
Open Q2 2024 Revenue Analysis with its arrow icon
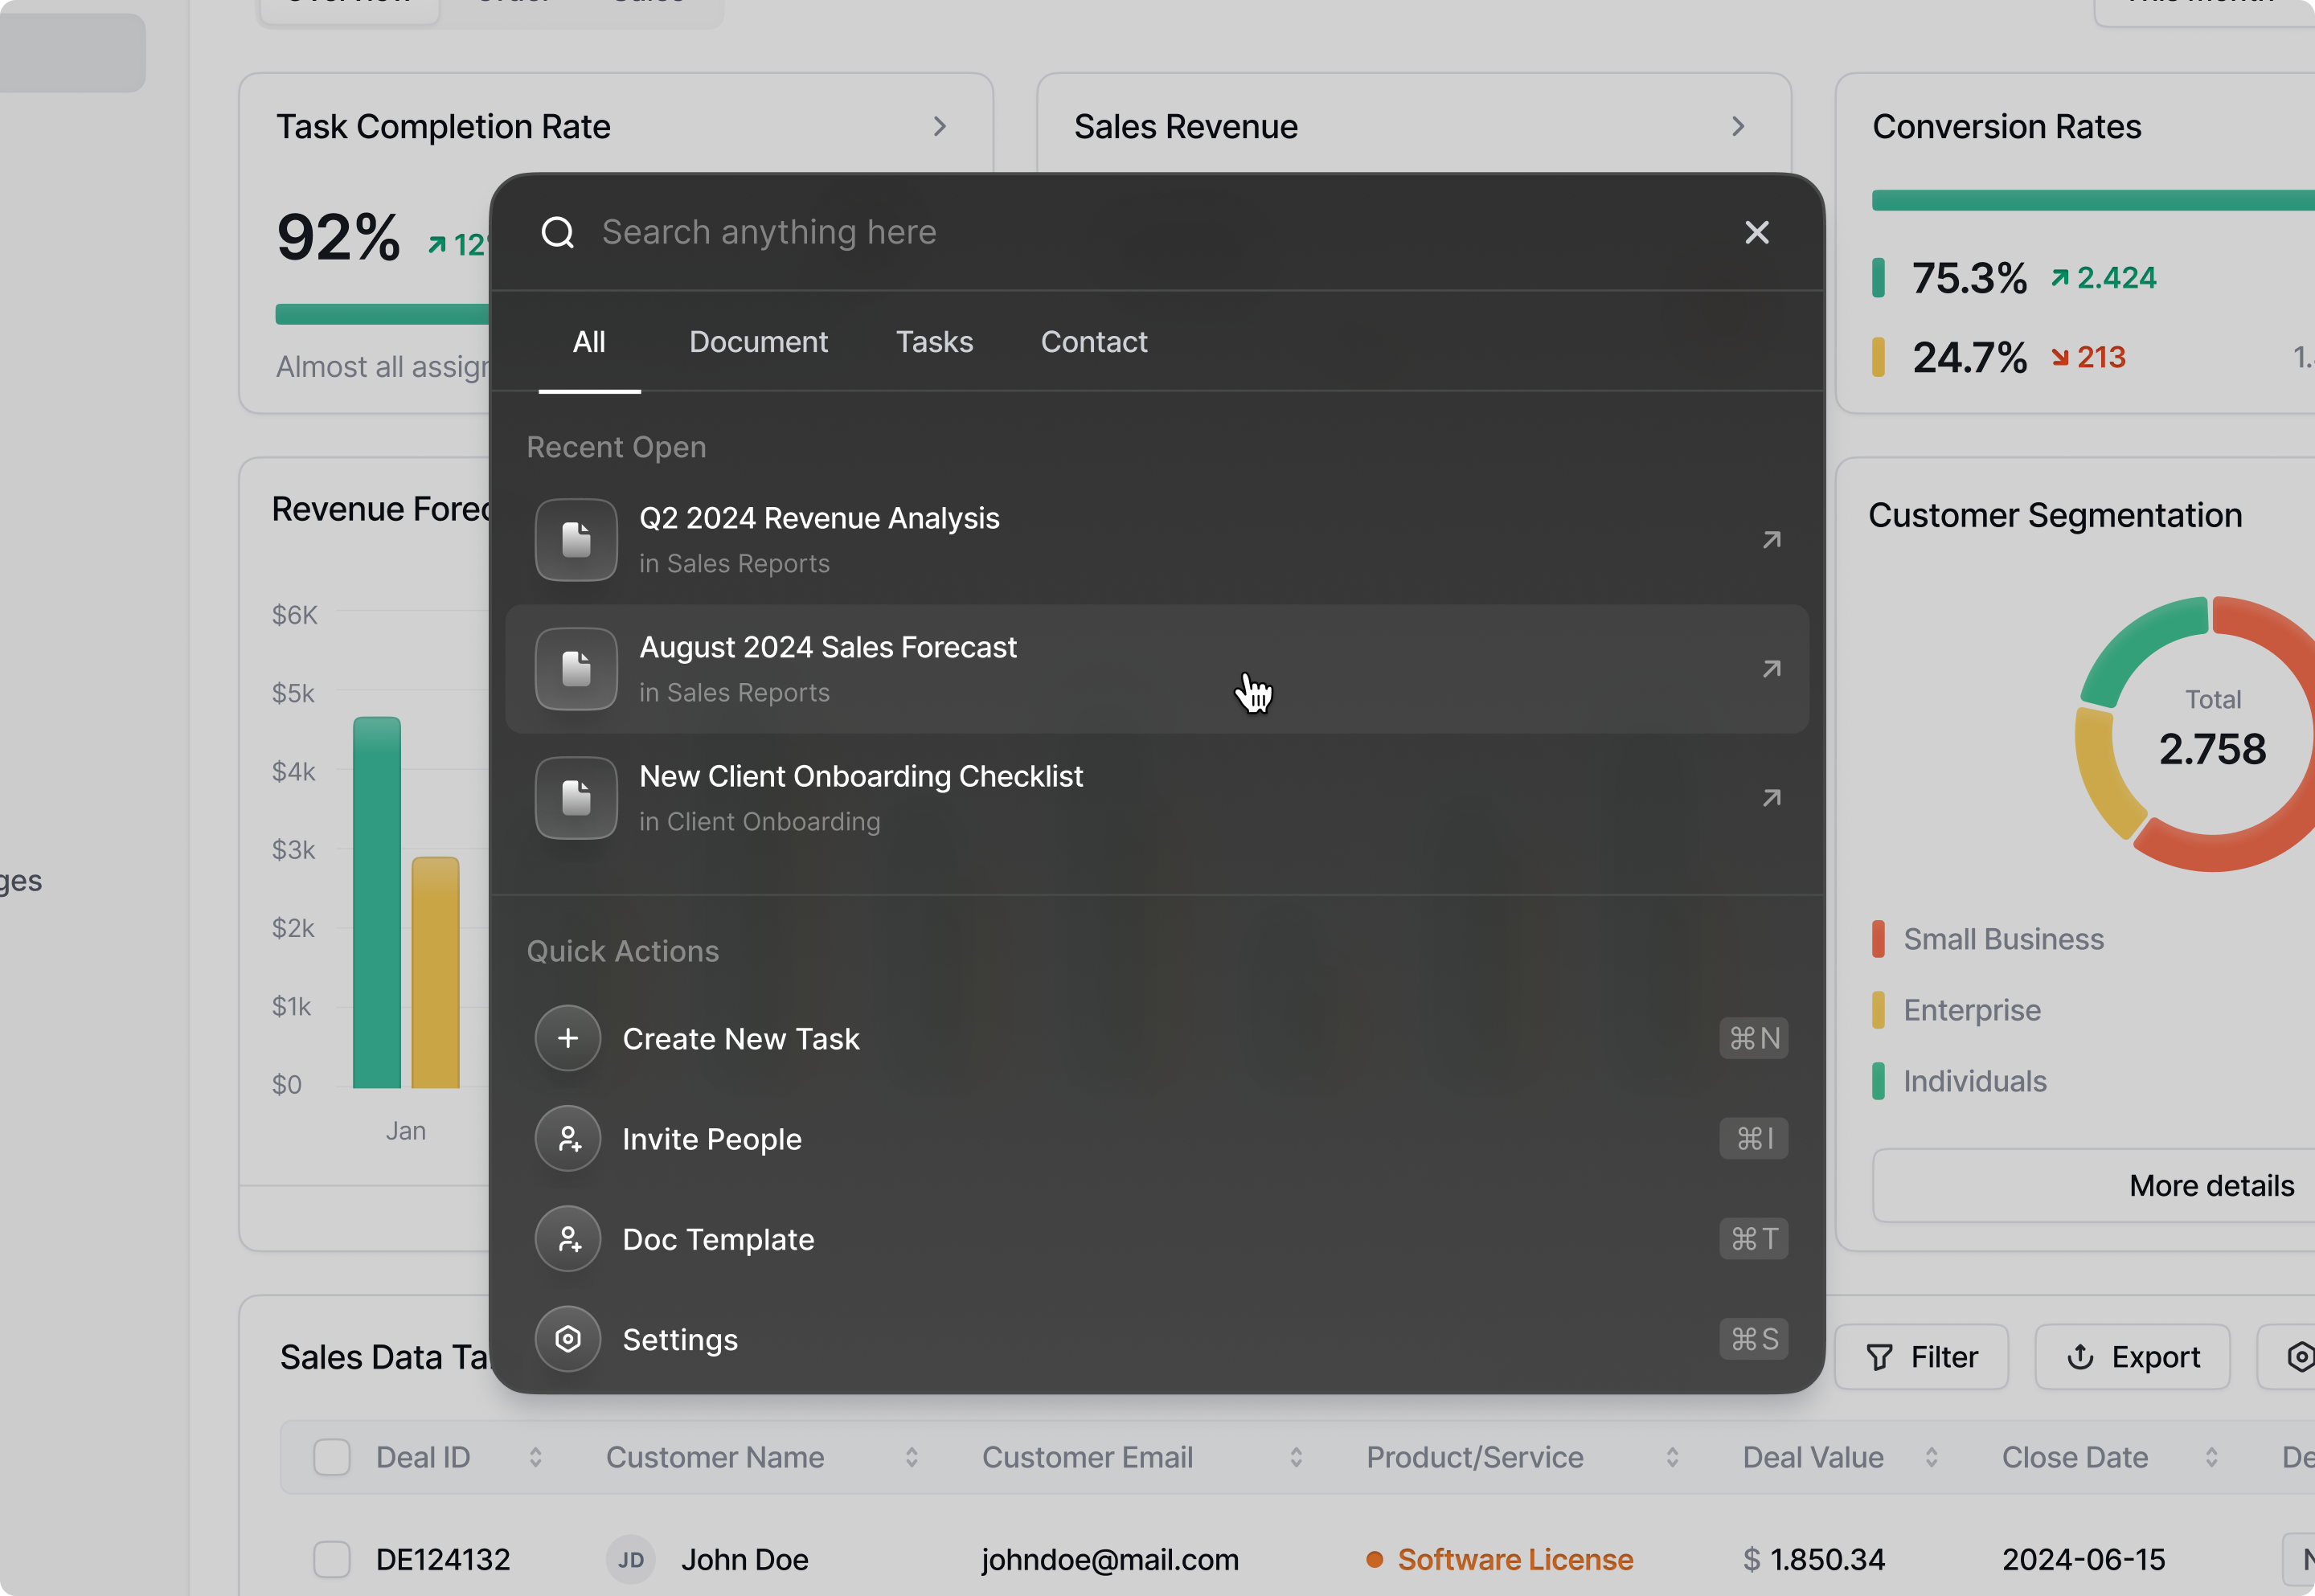click(x=1771, y=539)
